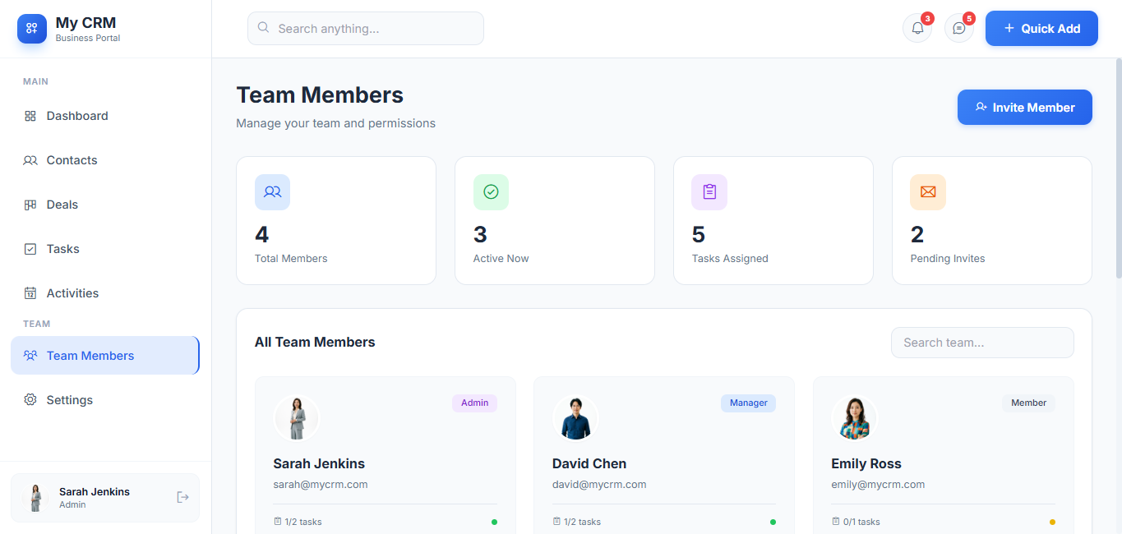Open Activities from the sidebar
Screen dimensions: 1122x534
pyautogui.click(x=72, y=293)
